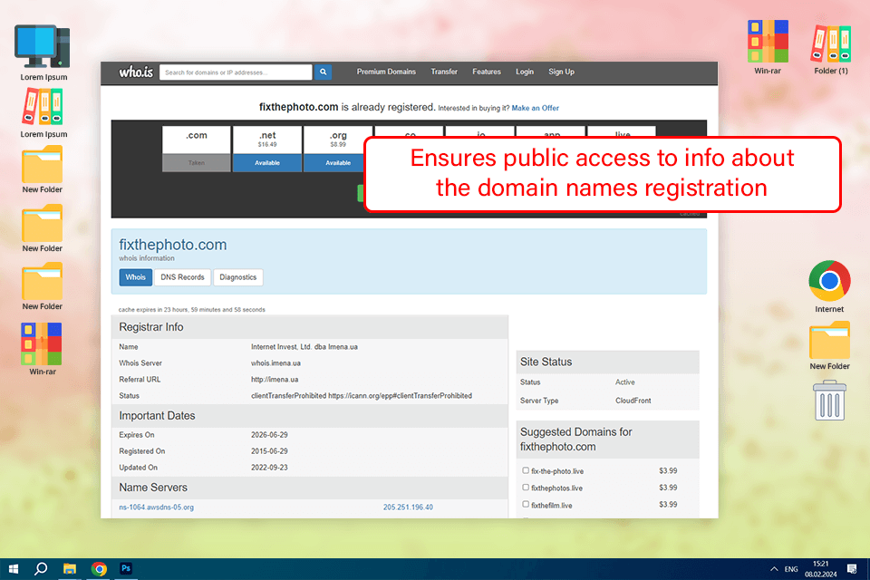Click the whois.imena.ua server value
This screenshot has width=870, height=580.
click(x=275, y=363)
